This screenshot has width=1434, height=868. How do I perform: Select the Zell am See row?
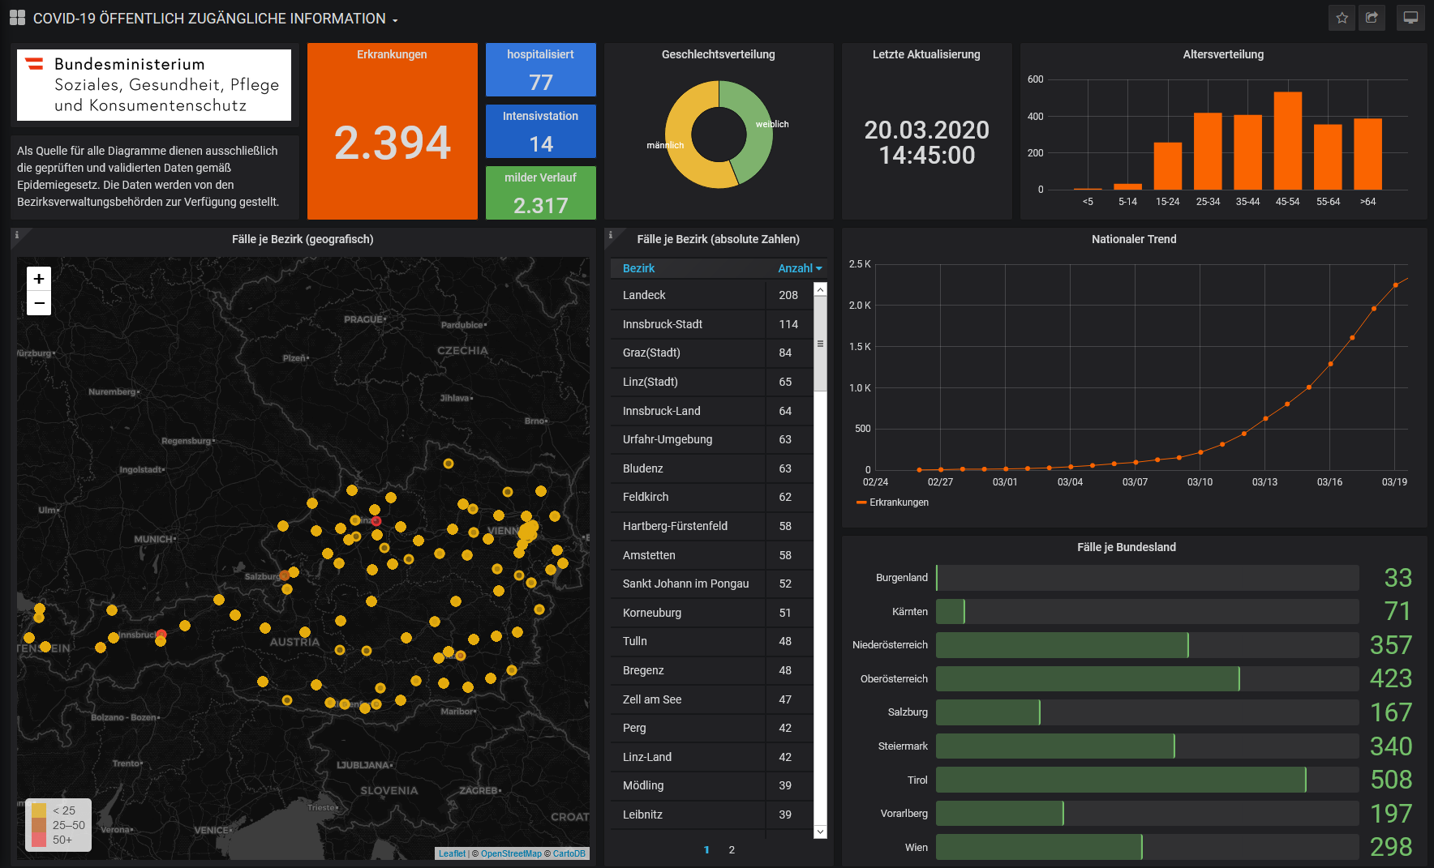click(x=711, y=699)
